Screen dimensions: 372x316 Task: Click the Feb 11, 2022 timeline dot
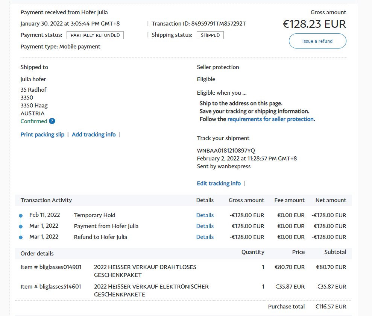[21, 216]
